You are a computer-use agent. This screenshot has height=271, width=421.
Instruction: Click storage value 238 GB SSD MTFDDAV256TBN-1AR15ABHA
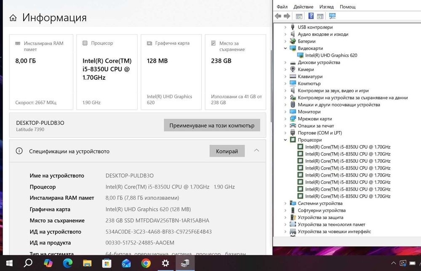click(x=157, y=220)
